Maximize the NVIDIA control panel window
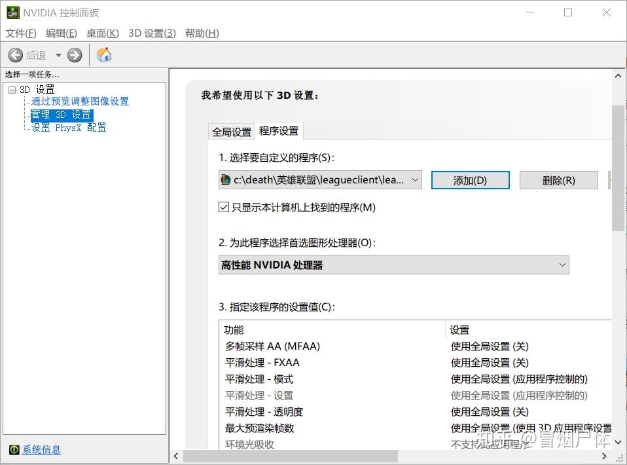The height and width of the screenshot is (465, 627). coord(568,12)
